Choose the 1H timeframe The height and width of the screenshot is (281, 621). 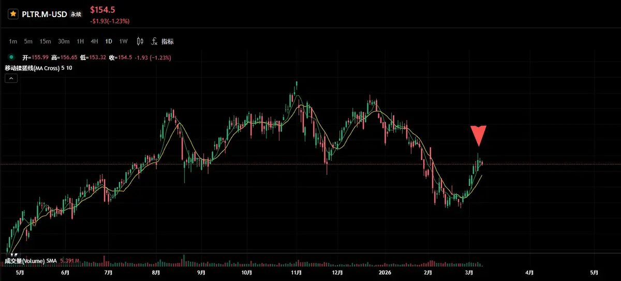coord(80,41)
